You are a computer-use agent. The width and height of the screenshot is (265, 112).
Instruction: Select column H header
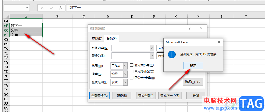[x=198, y=16]
